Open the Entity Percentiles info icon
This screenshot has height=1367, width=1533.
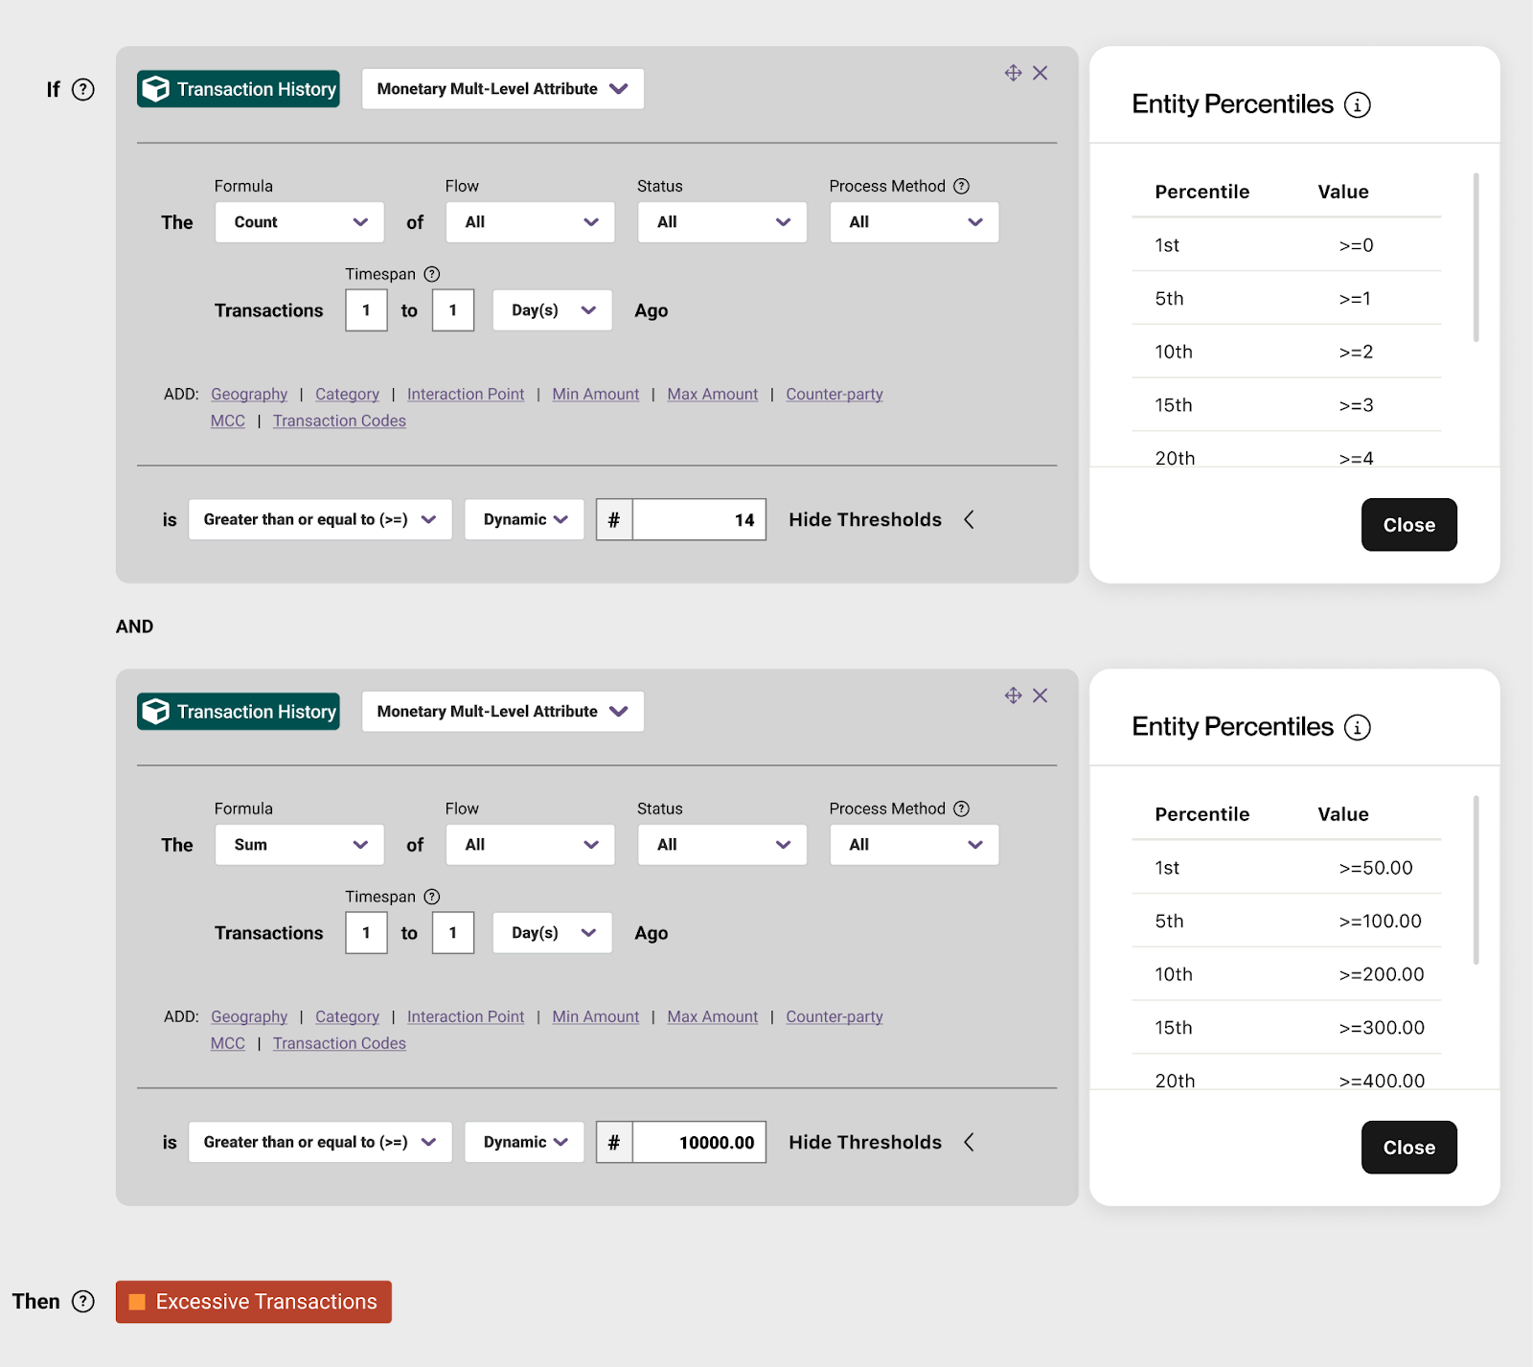[1360, 105]
